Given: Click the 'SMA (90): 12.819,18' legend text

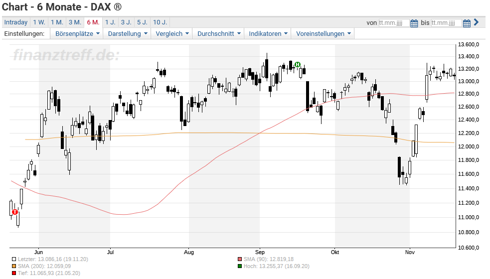Looking at the screenshot, I should (269, 259).
